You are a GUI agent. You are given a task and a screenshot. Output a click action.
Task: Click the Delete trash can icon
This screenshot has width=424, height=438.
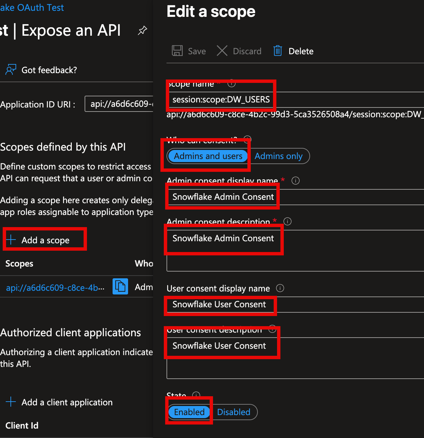click(277, 51)
